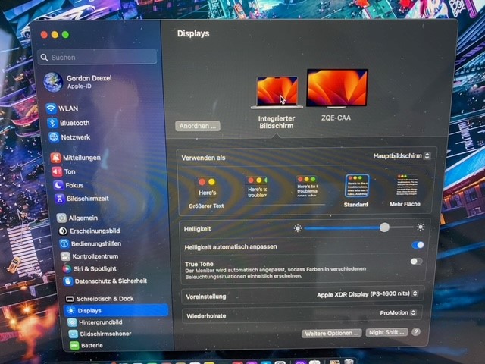Click the Netzwerk globe icon
This screenshot has width=485, height=364.
(54, 136)
